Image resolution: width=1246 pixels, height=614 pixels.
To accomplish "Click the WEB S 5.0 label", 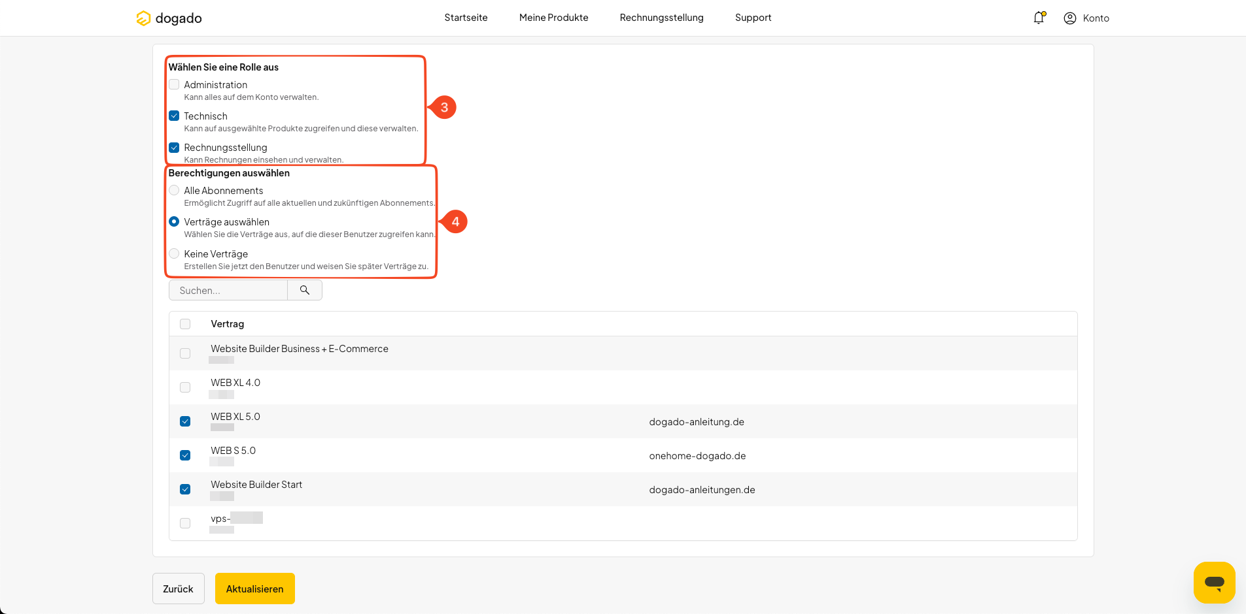I will tap(233, 451).
